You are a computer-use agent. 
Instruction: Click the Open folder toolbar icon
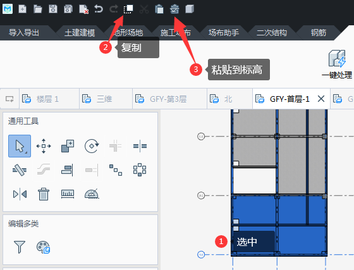coord(38,9)
